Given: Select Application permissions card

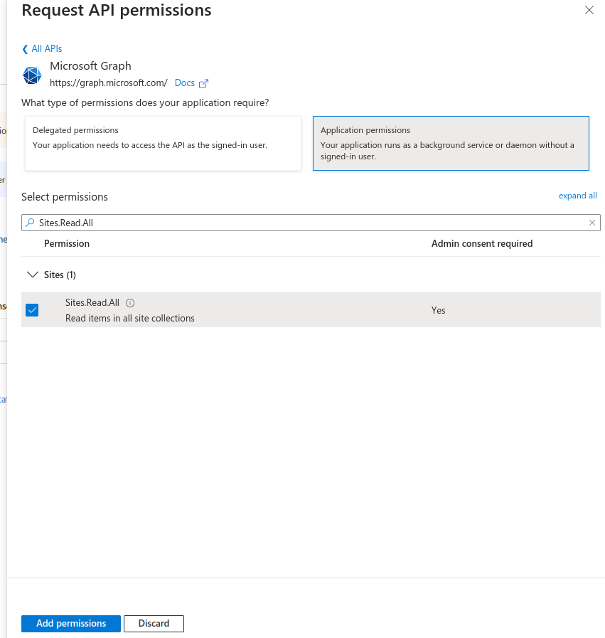Looking at the screenshot, I should point(451,143).
